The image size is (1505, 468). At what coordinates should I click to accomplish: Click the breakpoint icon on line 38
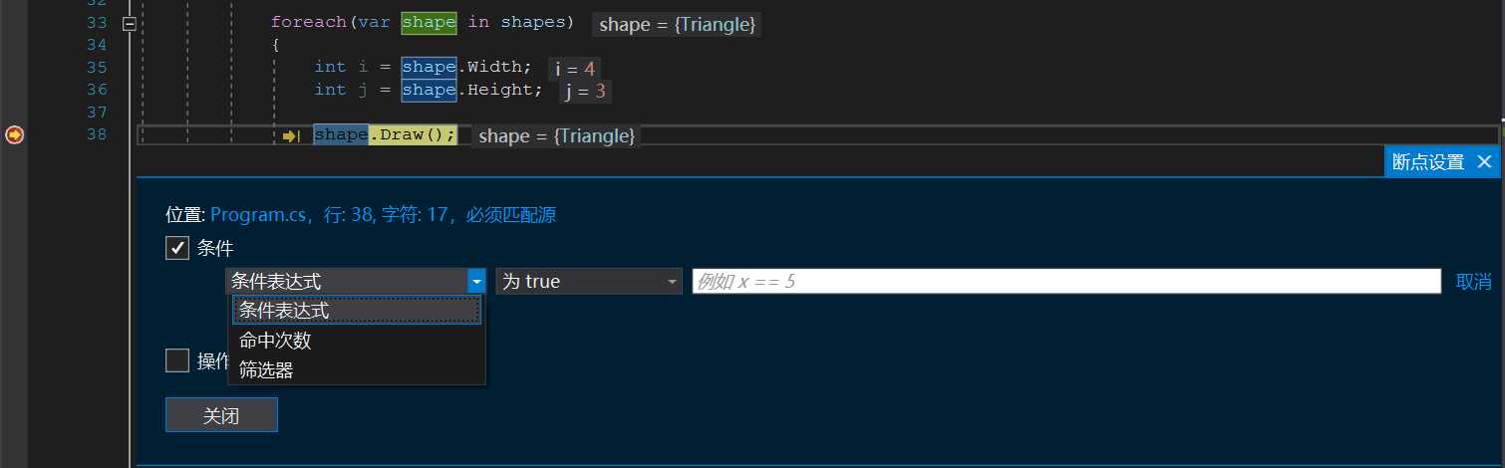14,134
